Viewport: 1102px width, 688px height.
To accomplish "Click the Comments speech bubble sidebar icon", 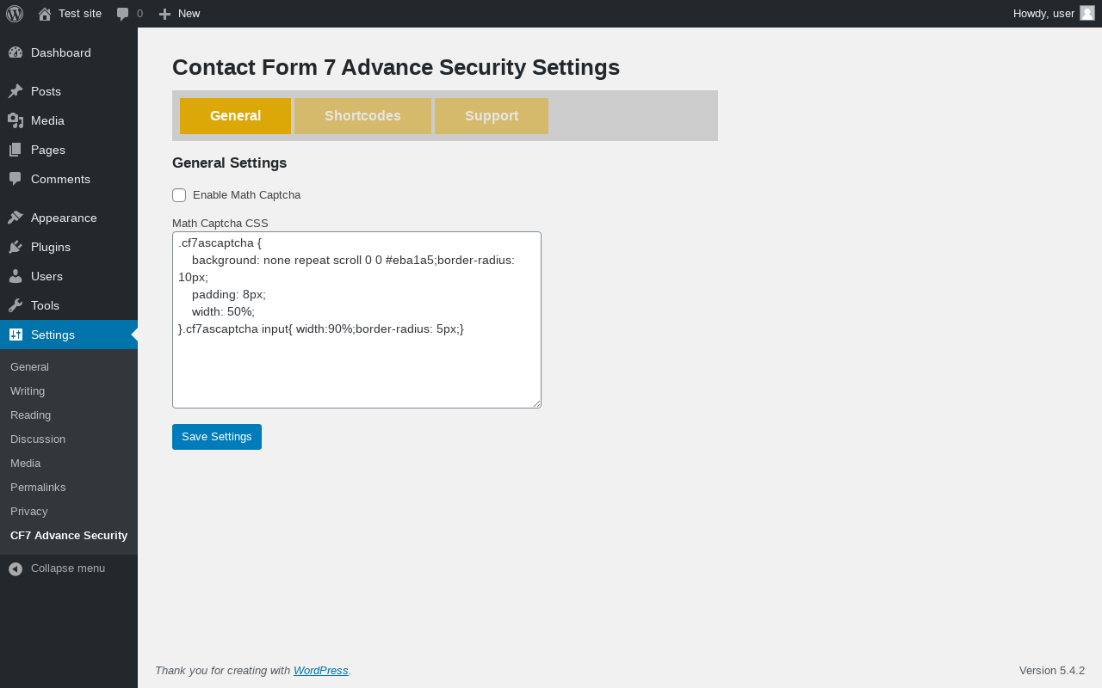I will coord(15,179).
